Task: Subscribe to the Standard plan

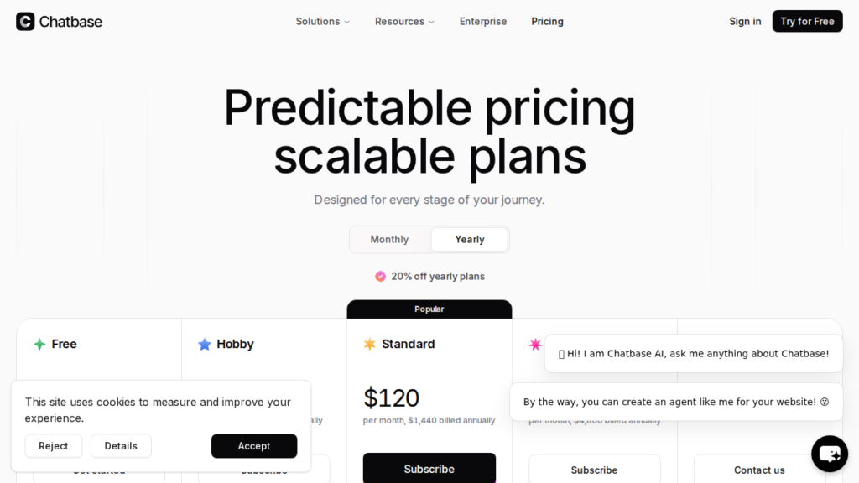Action: [x=429, y=469]
